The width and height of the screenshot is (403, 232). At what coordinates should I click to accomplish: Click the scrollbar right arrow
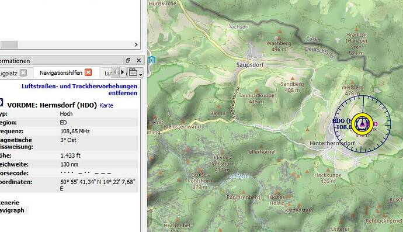[136, 45]
